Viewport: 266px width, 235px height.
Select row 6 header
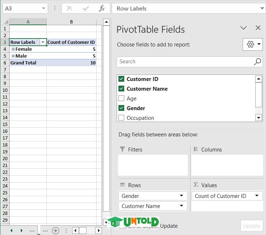point(5,63)
